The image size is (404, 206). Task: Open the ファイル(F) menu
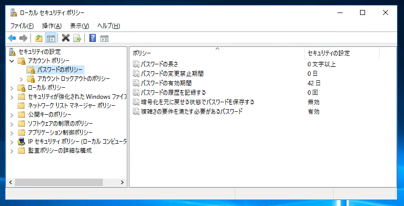[x=22, y=26]
